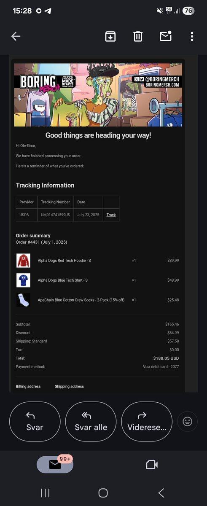Open the three-dot more options menu

coord(192,36)
